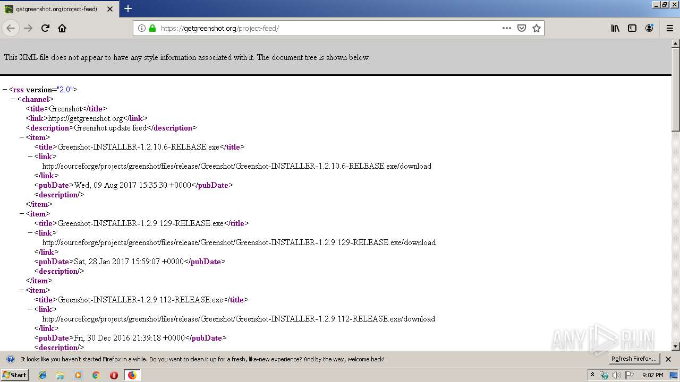This screenshot has width=680, height=382.
Task: Click pubDate 'Sat, 28 Jan 2017 15:59:07 +0000'
Action: [129, 262]
